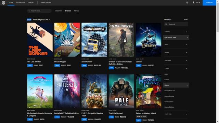The width and height of the screenshot is (219, 123).
Task: Click the Battlefield V Definitive Edition title
Action: (x=67, y=113)
